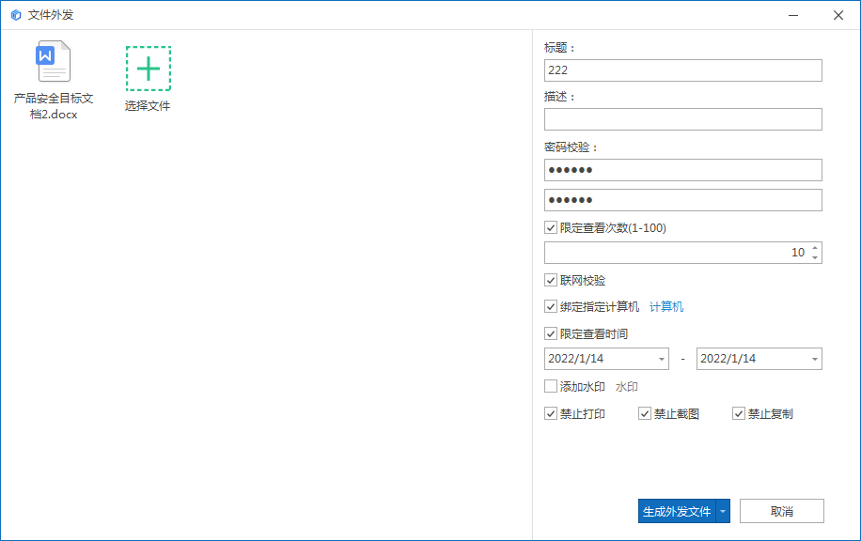The image size is (861, 541).
Task: Decrease view count with down arrow
Action: [x=815, y=257]
